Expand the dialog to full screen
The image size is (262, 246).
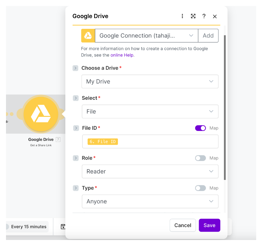point(193,16)
